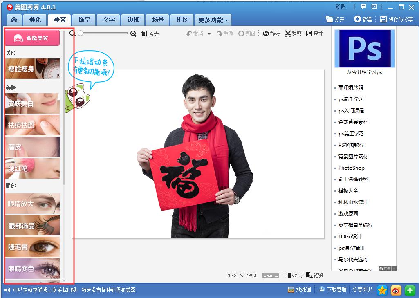This screenshot has height=298, width=419.
Task: Click the speaker announcement icon
Action: click(x=7, y=290)
